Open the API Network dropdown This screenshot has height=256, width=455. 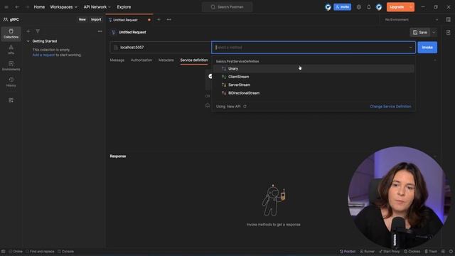coord(97,7)
